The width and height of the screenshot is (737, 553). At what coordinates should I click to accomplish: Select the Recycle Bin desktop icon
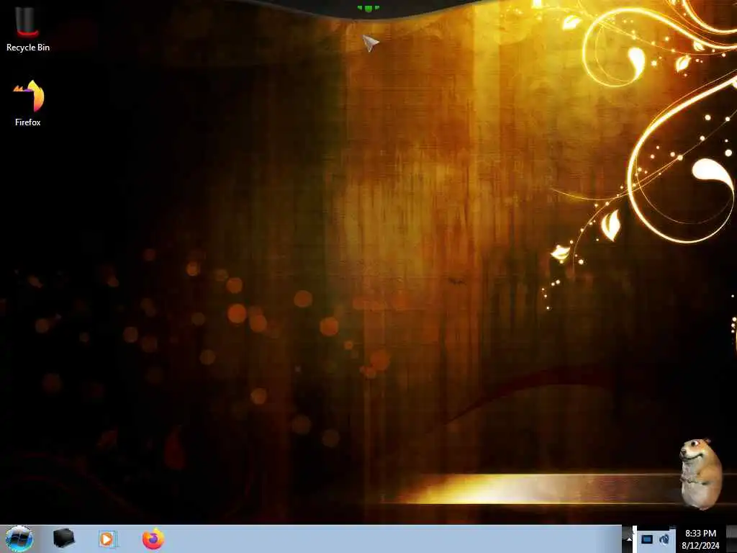[x=28, y=29]
